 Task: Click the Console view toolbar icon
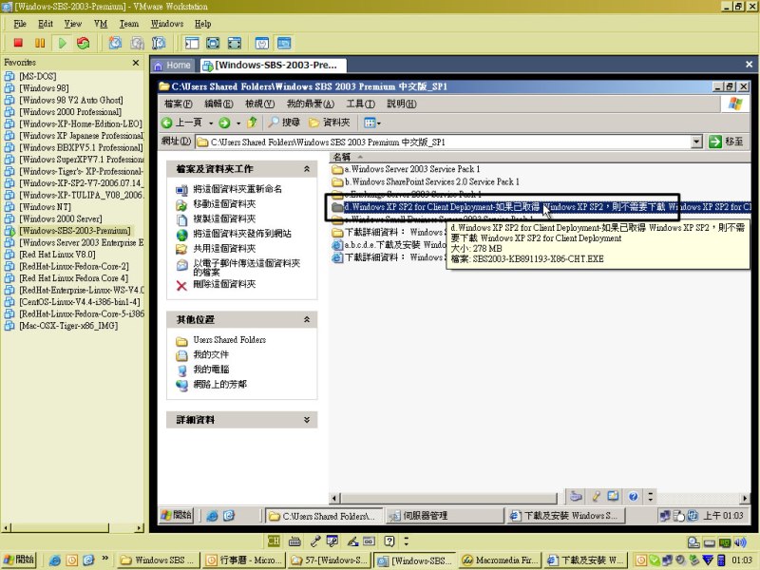pos(284,43)
